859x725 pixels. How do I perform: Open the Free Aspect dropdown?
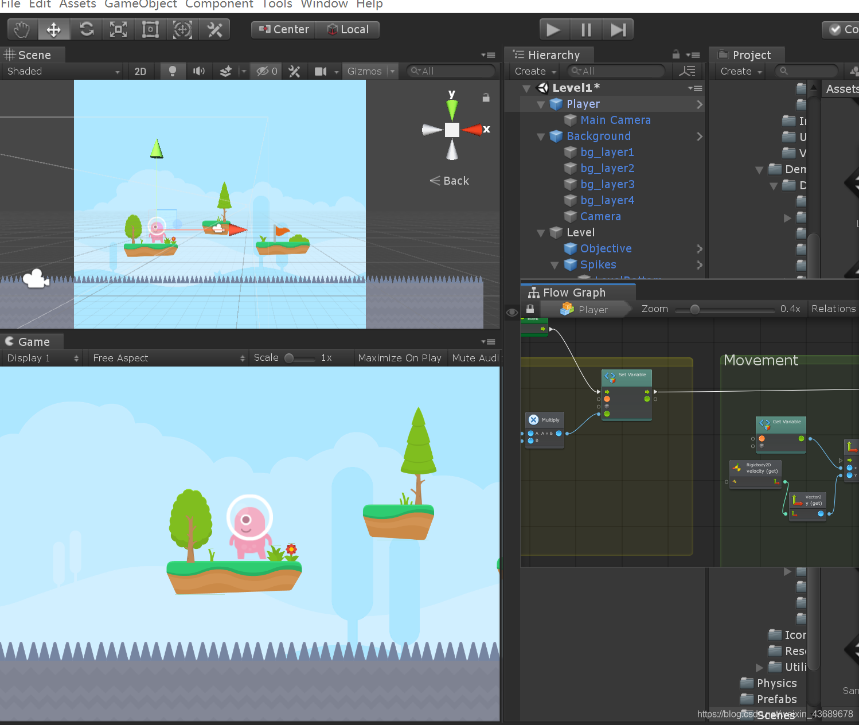(x=167, y=358)
